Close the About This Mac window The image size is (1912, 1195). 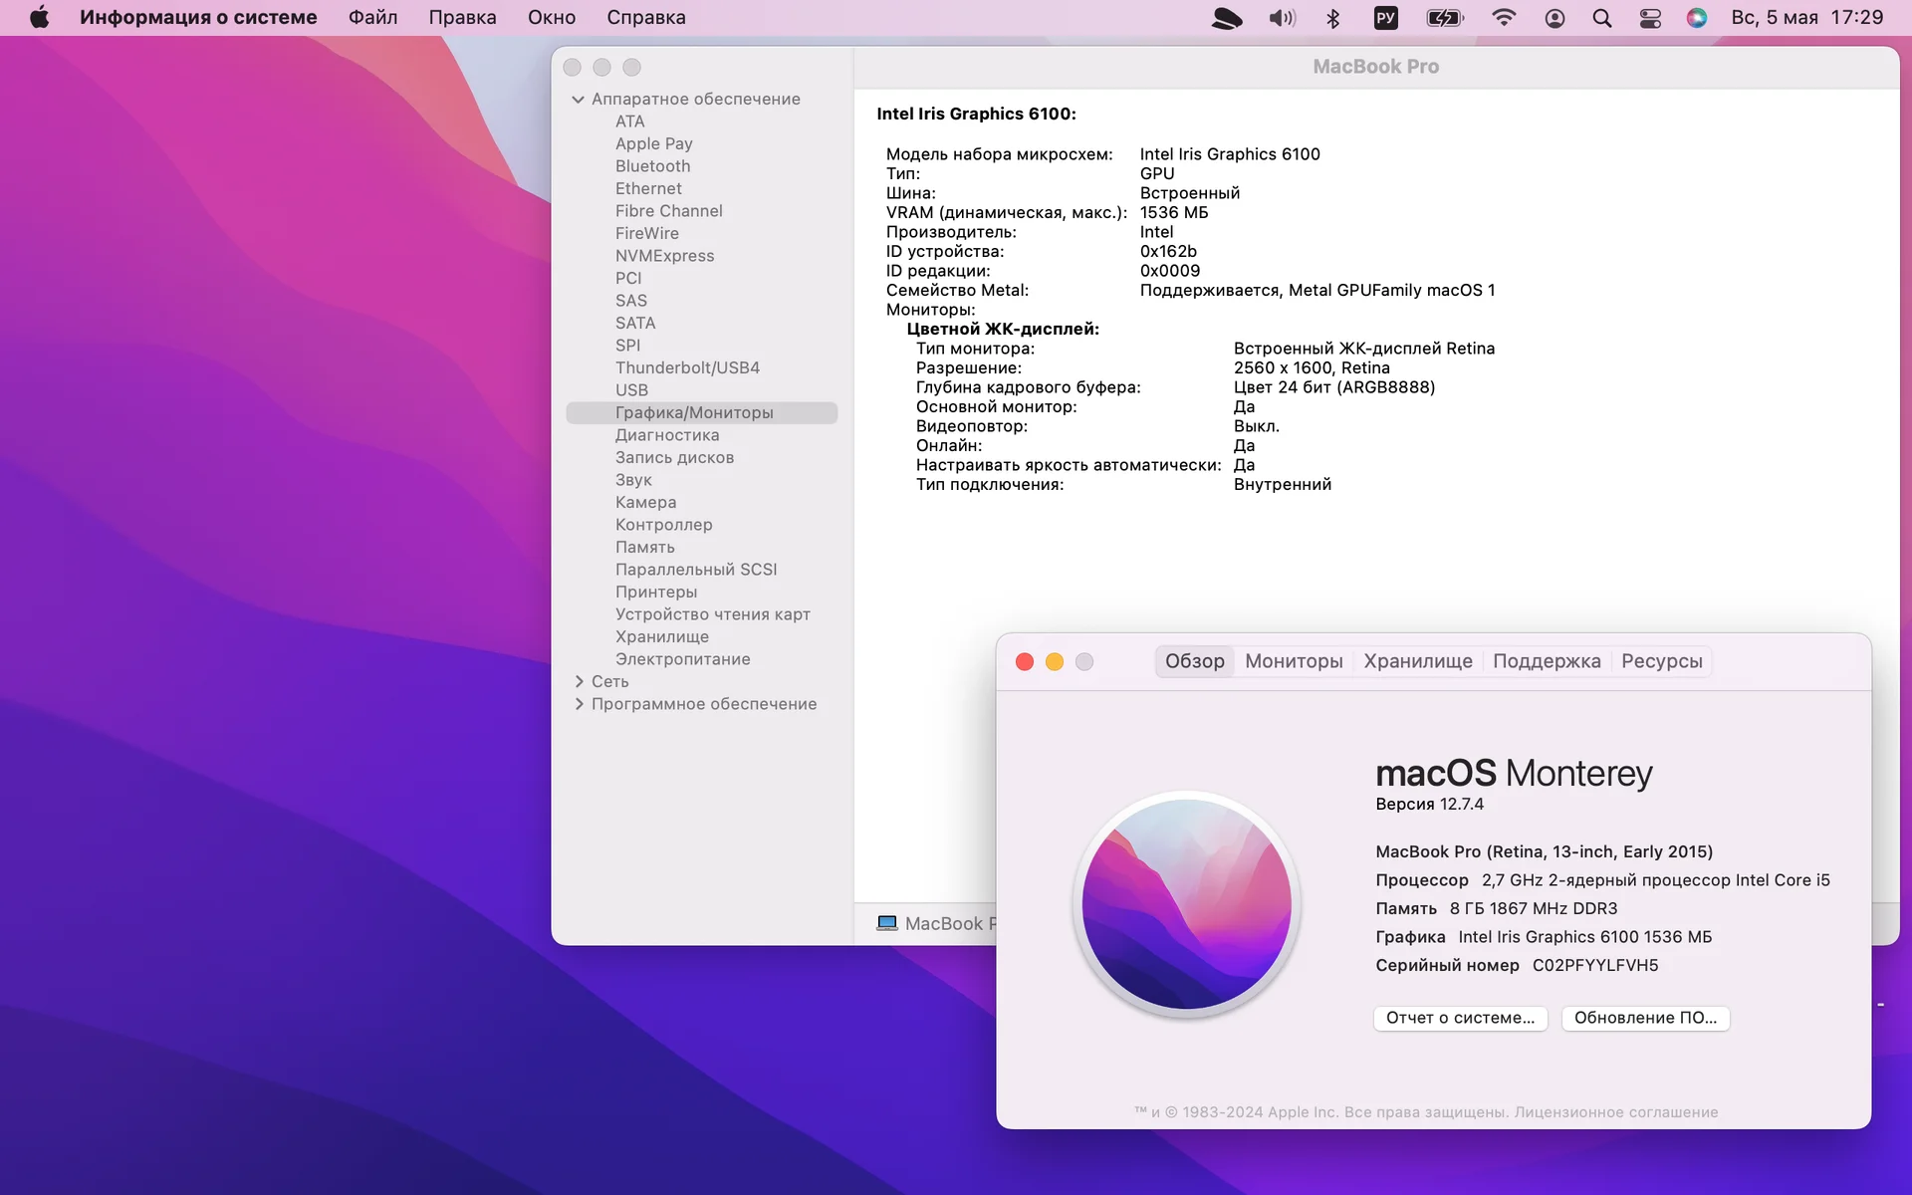pos(1024,662)
